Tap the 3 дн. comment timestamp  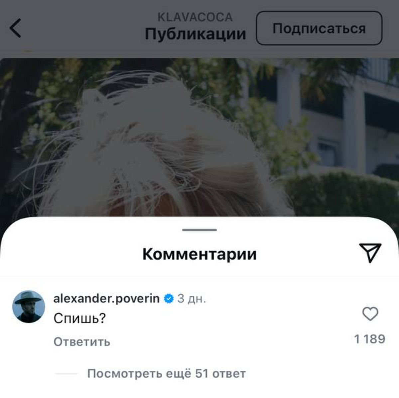coord(192,298)
